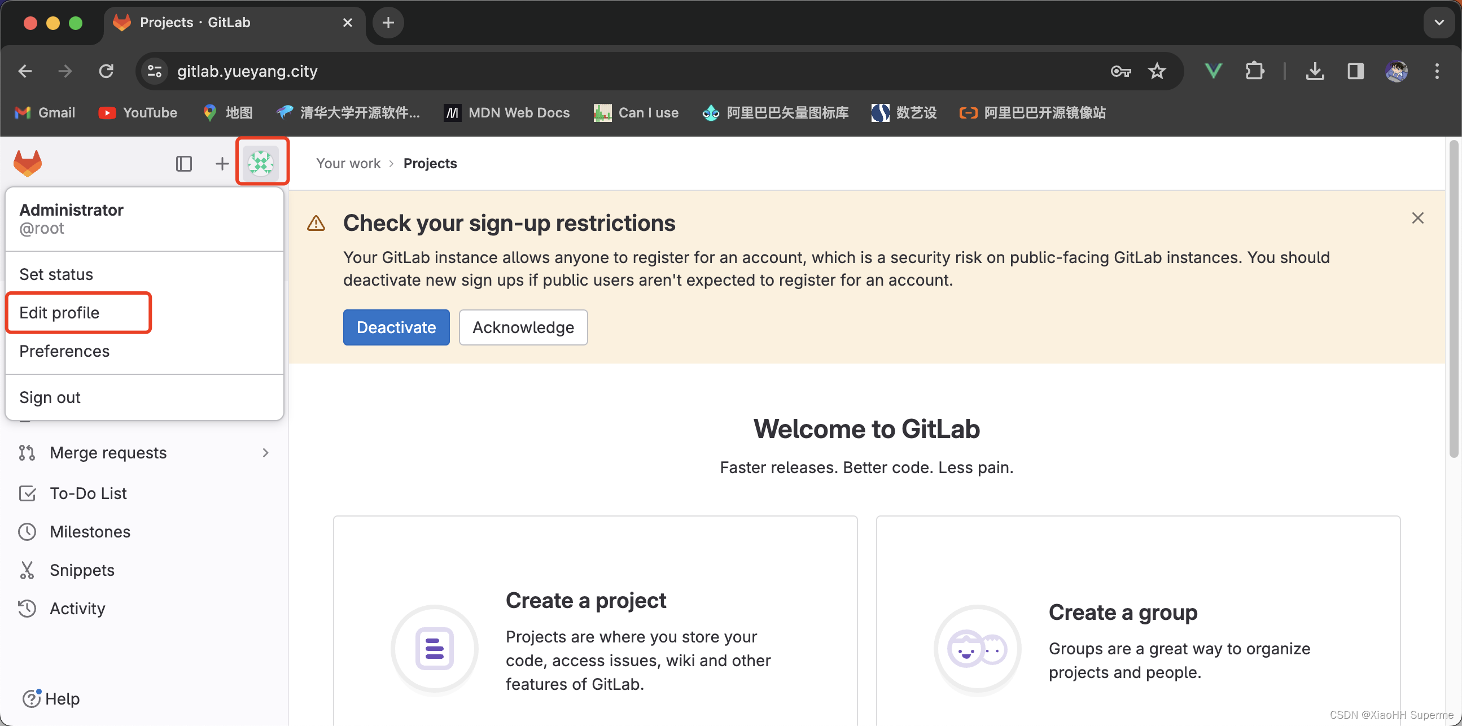The image size is (1462, 726).
Task: Dismiss the sign-up restrictions alert
Action: pyautogui.click(x=1417, y=218)
